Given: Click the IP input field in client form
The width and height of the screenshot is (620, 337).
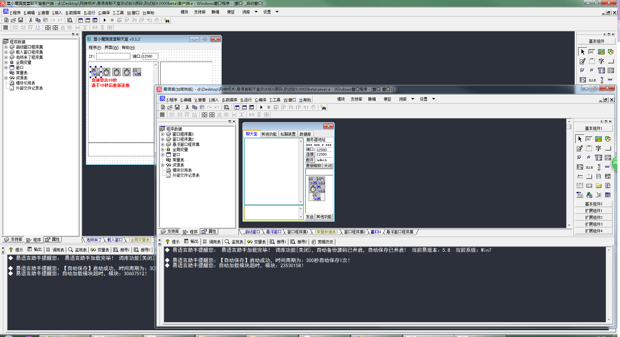Looking at the screenshot, I should pyautogui.click(x=113, y=57).
